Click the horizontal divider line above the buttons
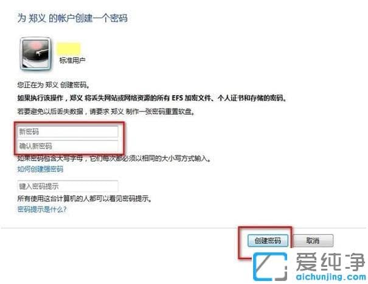The image size is (368, 284). pos(184,228)
